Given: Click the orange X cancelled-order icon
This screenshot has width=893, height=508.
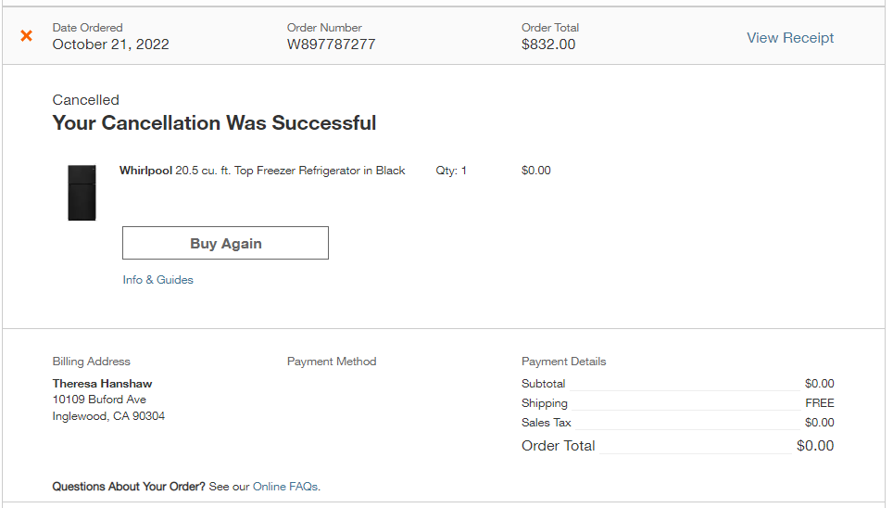Looking at the screenshot, I should tap(26, 36).
